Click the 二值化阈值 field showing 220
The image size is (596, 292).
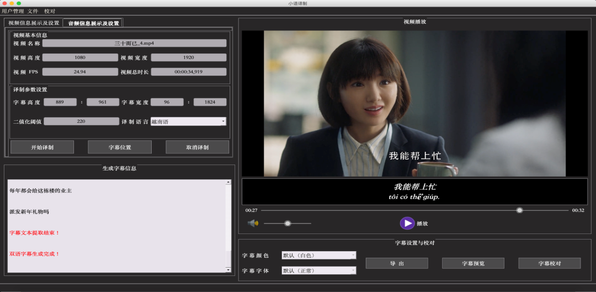click(81, 121)
